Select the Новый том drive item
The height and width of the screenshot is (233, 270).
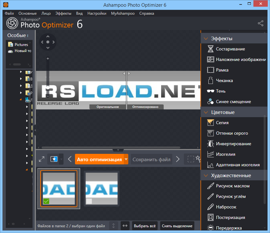tap(20, 51)
